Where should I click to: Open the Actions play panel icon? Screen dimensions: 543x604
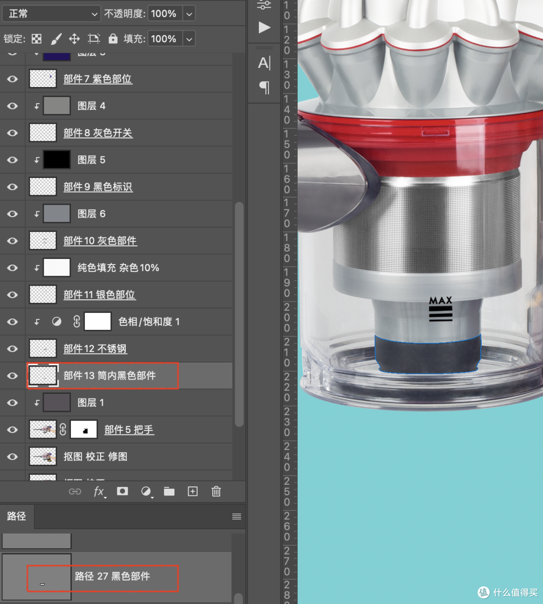point(264,27)
